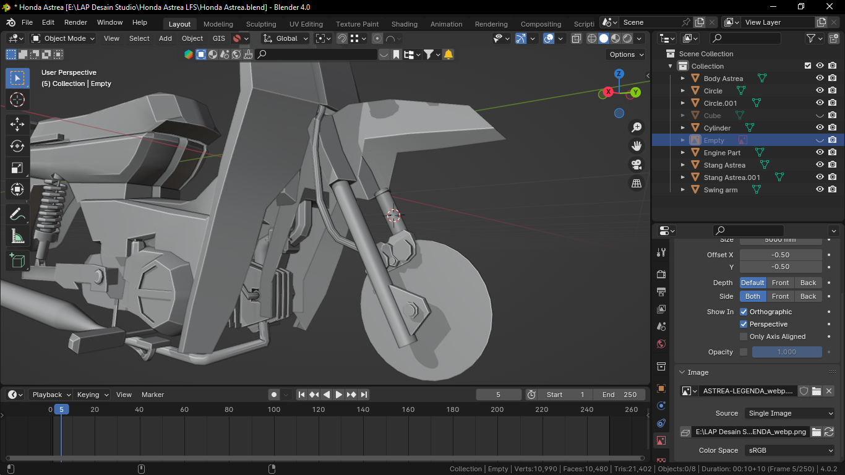Image resolution: width=845 pixels, height=475 pixels.
Task: Expand the Engine Part tree item
Action: tap(683, 153)
